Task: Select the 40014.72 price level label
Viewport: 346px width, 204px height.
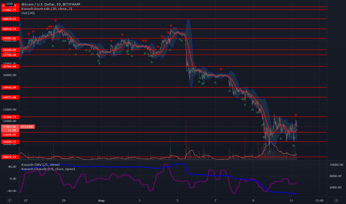Action: pos(10,29)
